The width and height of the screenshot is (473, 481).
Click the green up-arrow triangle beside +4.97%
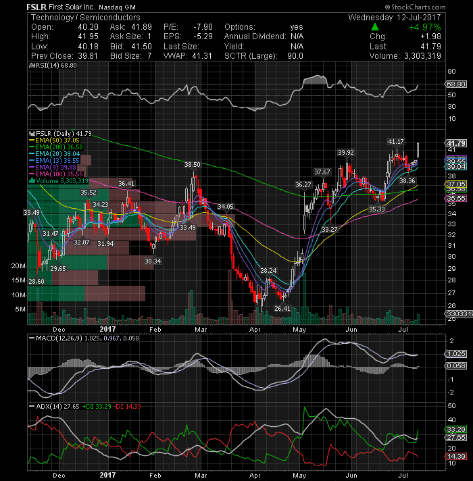point(374,27)
